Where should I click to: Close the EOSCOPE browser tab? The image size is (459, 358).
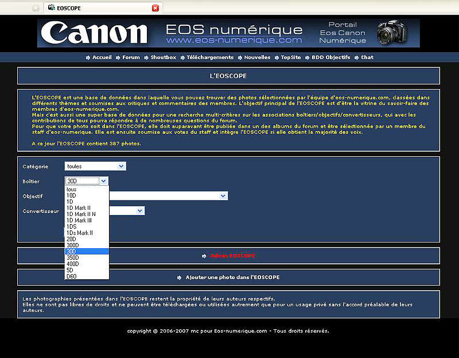click(155, 8)
